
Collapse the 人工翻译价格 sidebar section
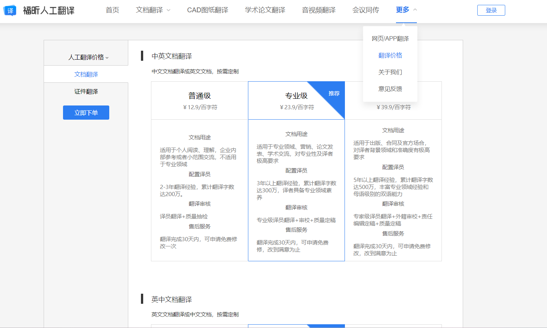88,57
